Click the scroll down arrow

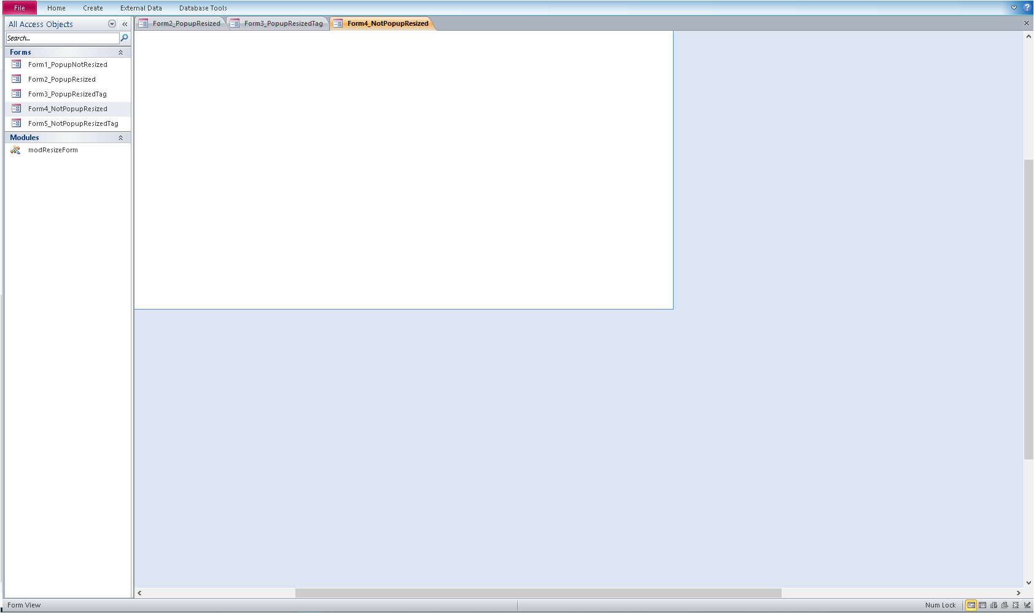(1028, 583)
